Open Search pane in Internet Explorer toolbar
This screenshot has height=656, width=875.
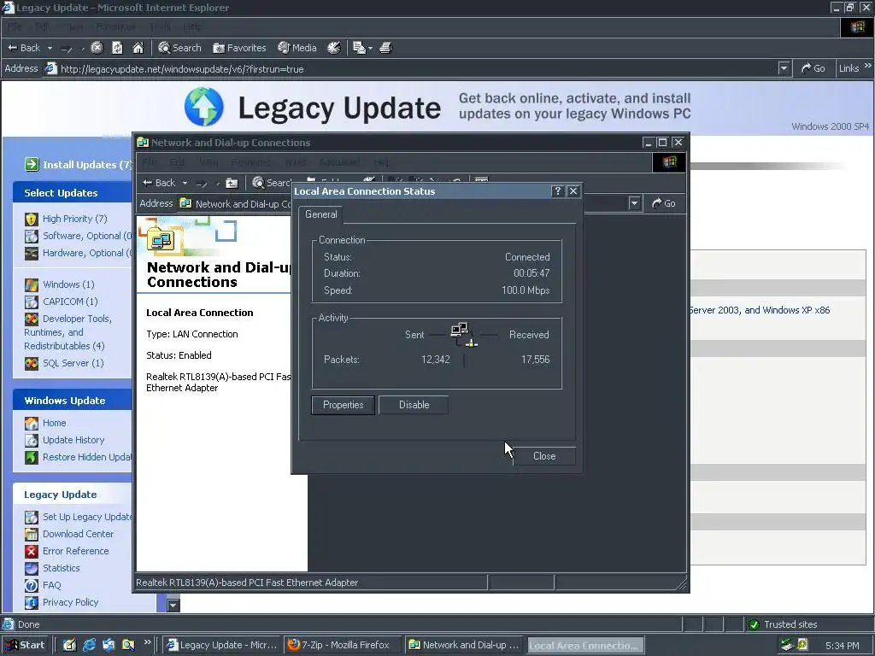[179, 48]
